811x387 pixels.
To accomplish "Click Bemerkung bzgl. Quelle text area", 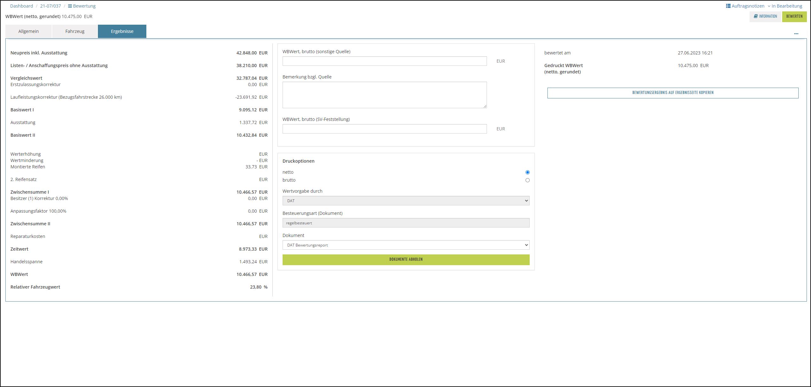I will [x=384, y=95].
